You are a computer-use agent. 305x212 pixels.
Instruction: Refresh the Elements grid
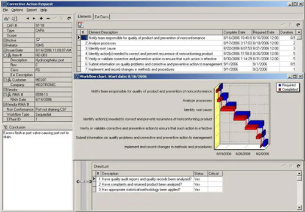(x=298, y=25)
